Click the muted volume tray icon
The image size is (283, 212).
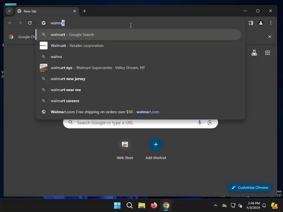pos(240,205)
